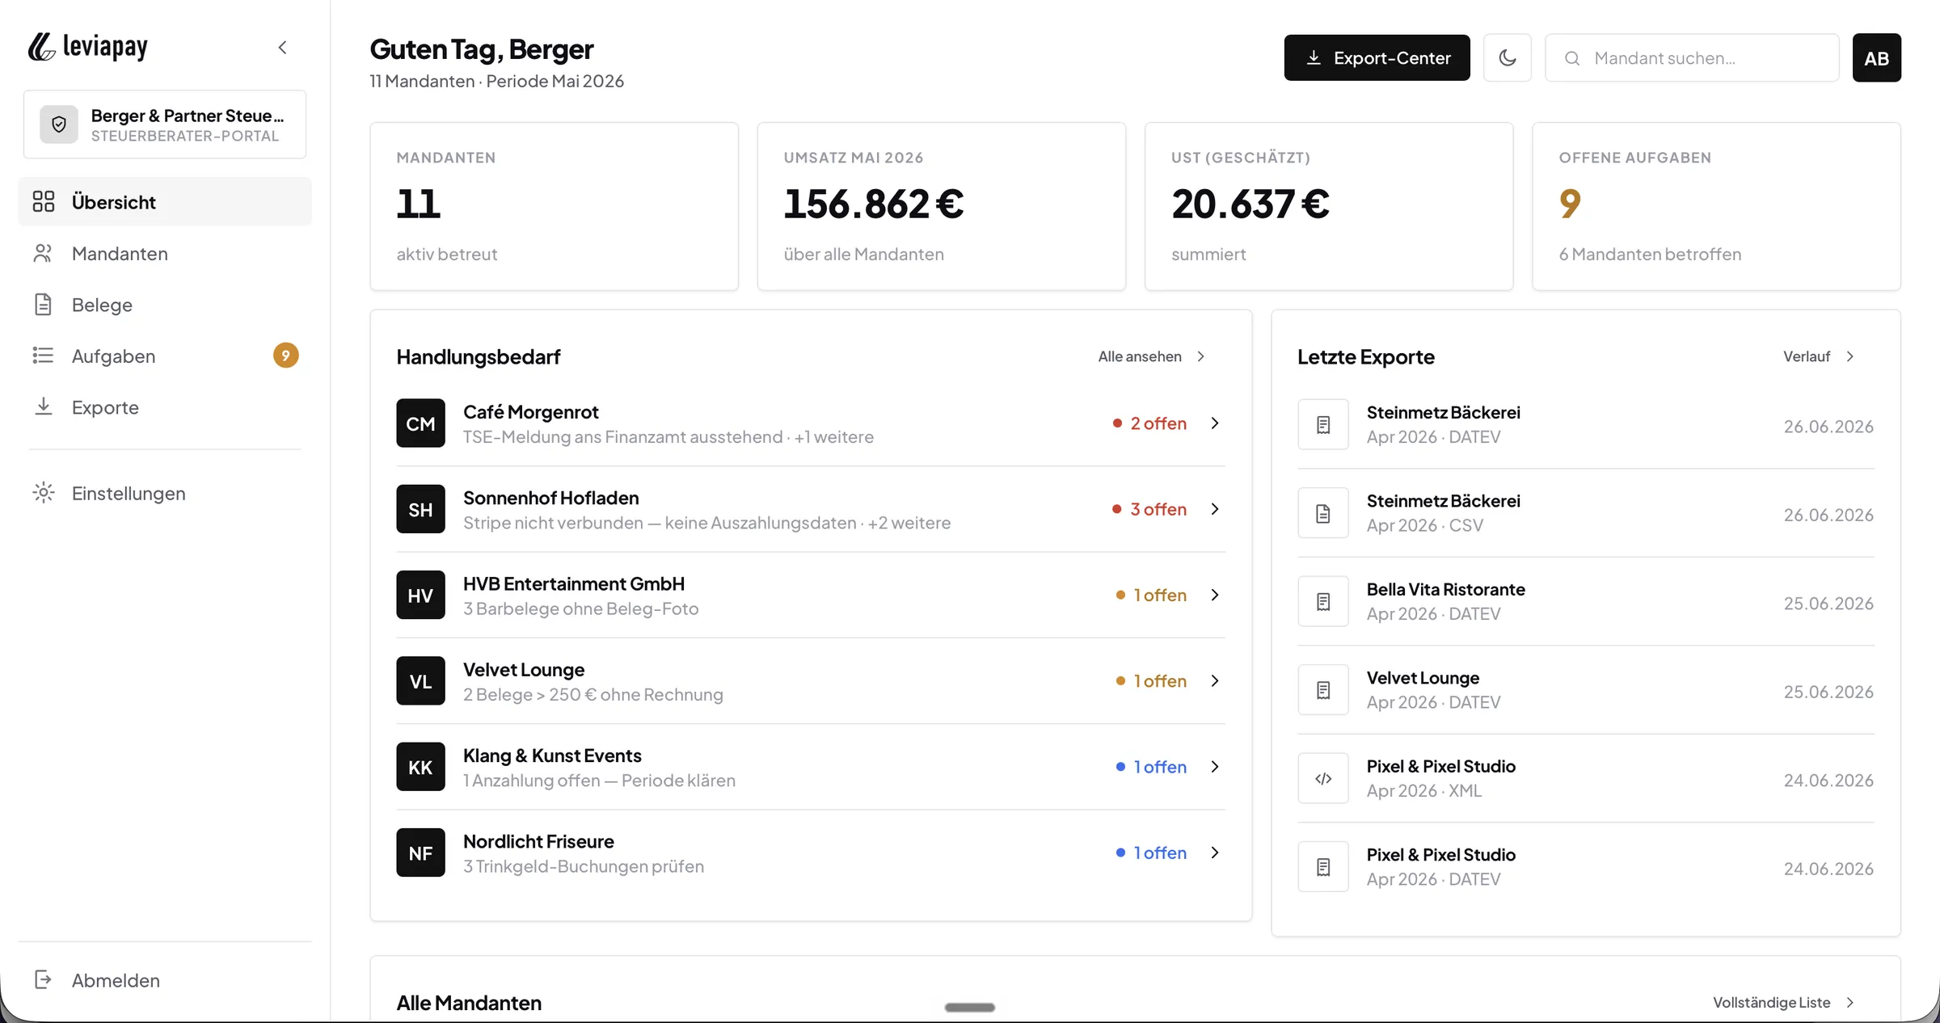Open the Umsatz Mai 2026 summary card
Screen dimensions: 1940x1023
pyautogui.click(x=941, y=206)
